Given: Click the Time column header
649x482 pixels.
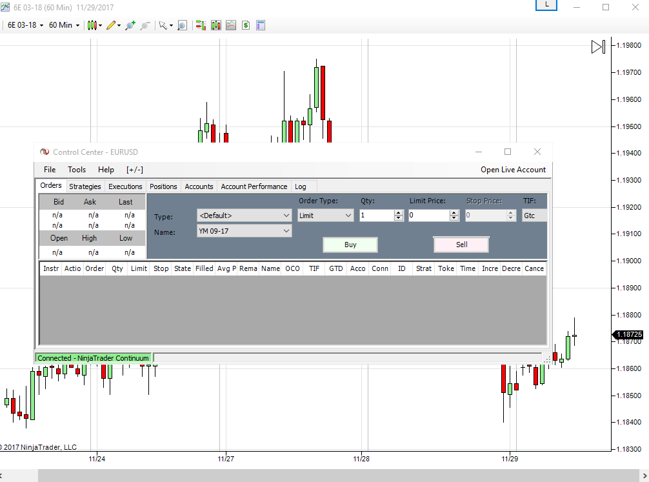Looking at the screenshot, I should tap(468, 268).
